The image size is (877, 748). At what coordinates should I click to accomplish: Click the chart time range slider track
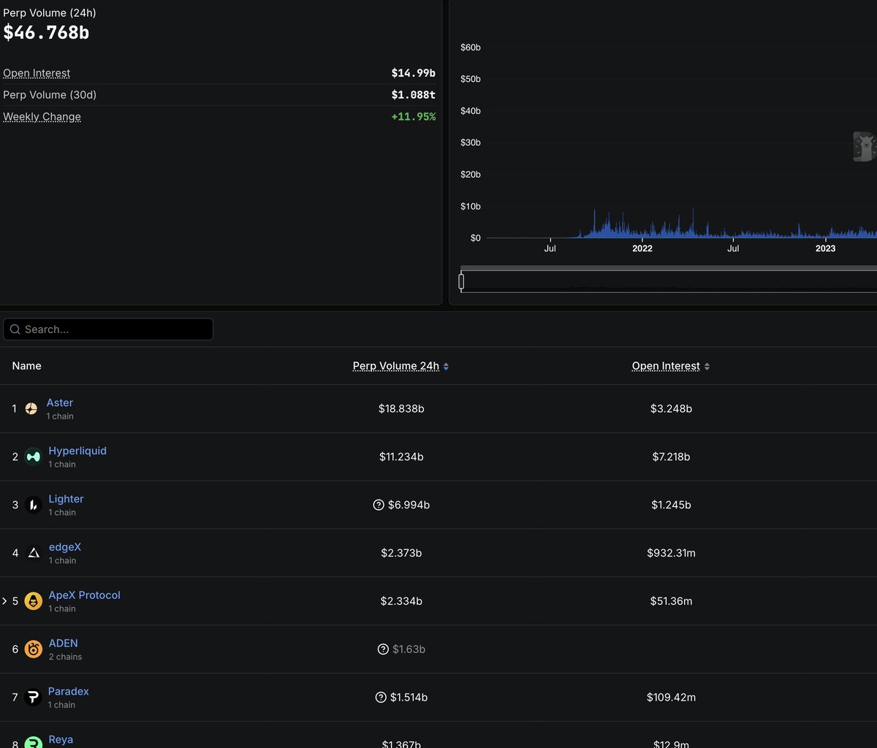pyautogui.click(x=669, y=281)
